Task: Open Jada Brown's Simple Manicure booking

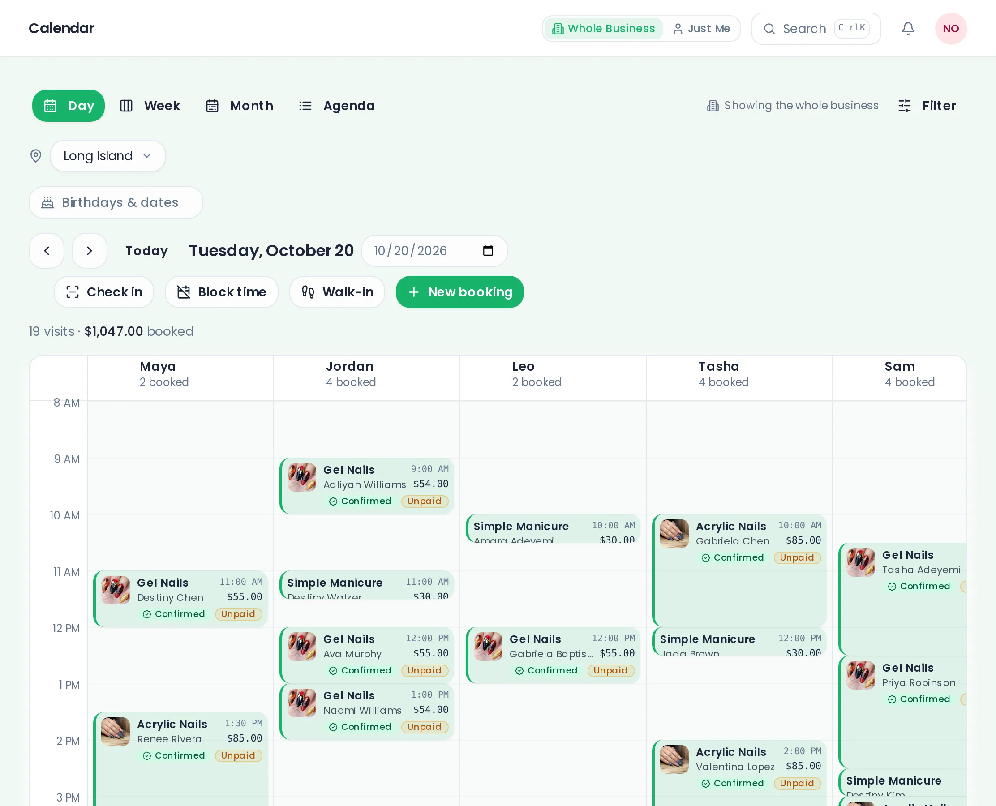Action: [x=739, y=642]
